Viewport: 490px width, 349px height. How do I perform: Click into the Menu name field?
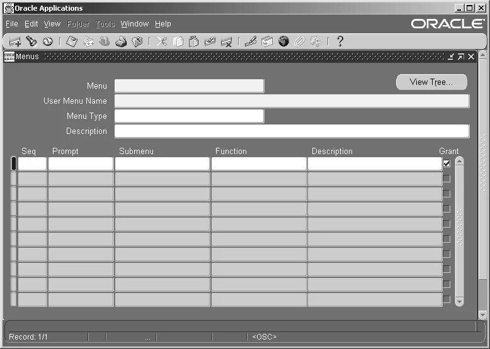pyautogui.click(x=189, y=86)
